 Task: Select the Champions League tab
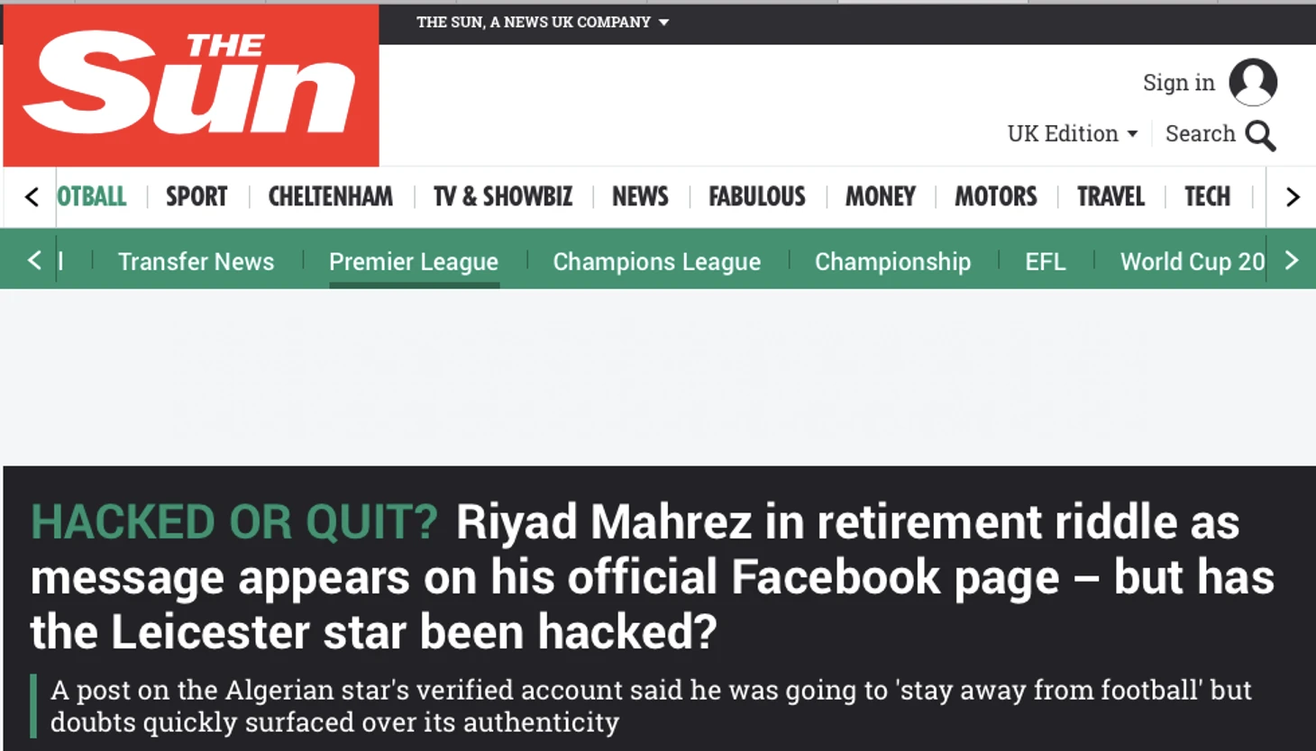(657, 261)
